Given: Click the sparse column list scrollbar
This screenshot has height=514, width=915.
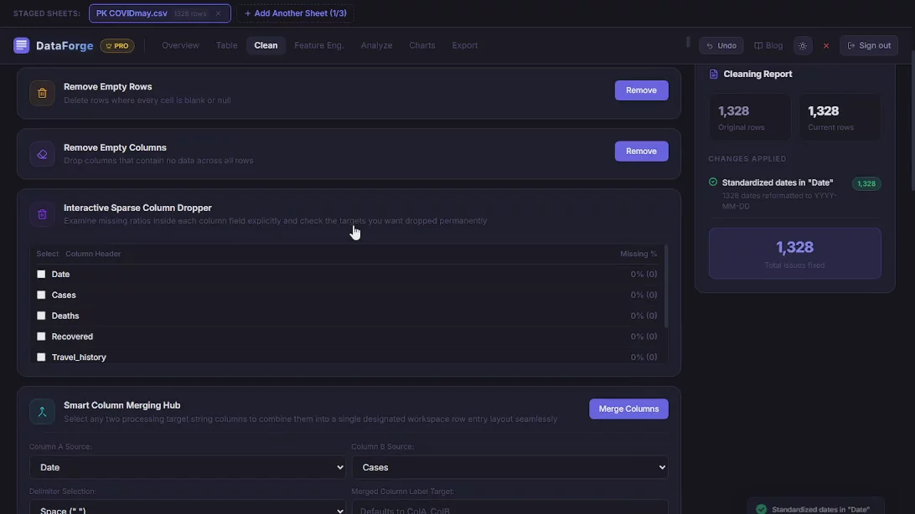Looking at the screenshot, I should [666, 286].
